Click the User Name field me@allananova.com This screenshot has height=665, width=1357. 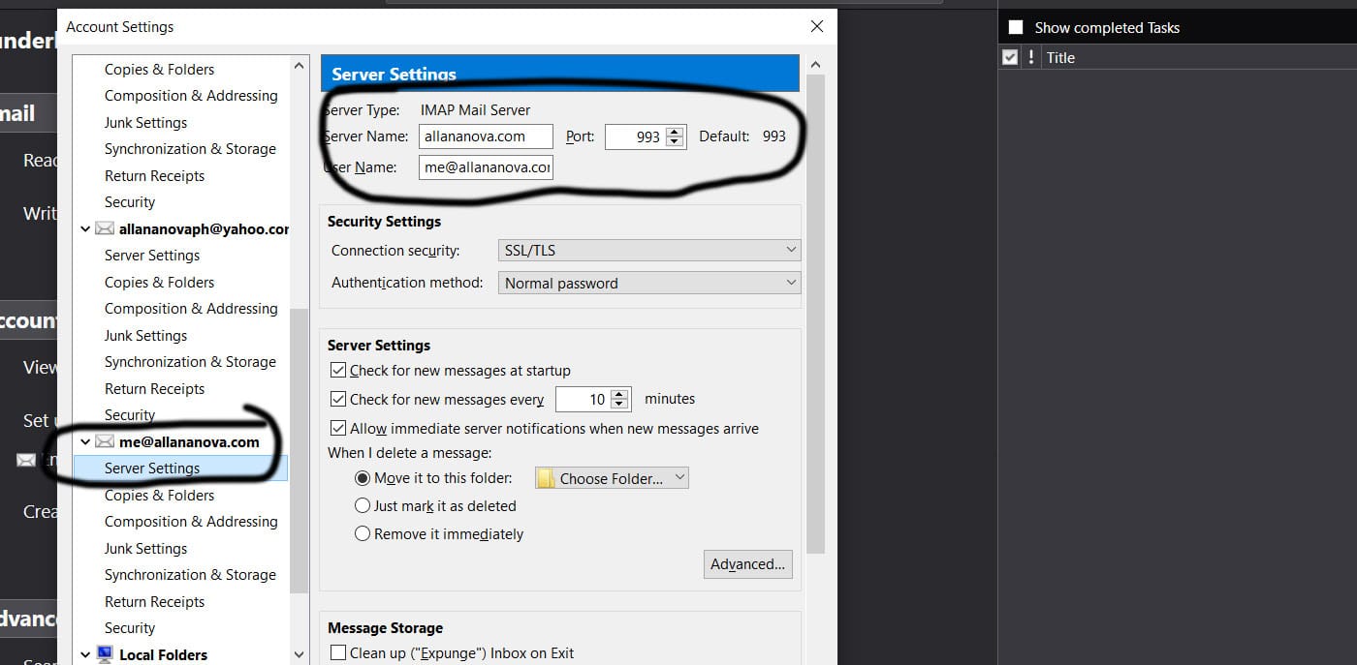click(486, 167)
